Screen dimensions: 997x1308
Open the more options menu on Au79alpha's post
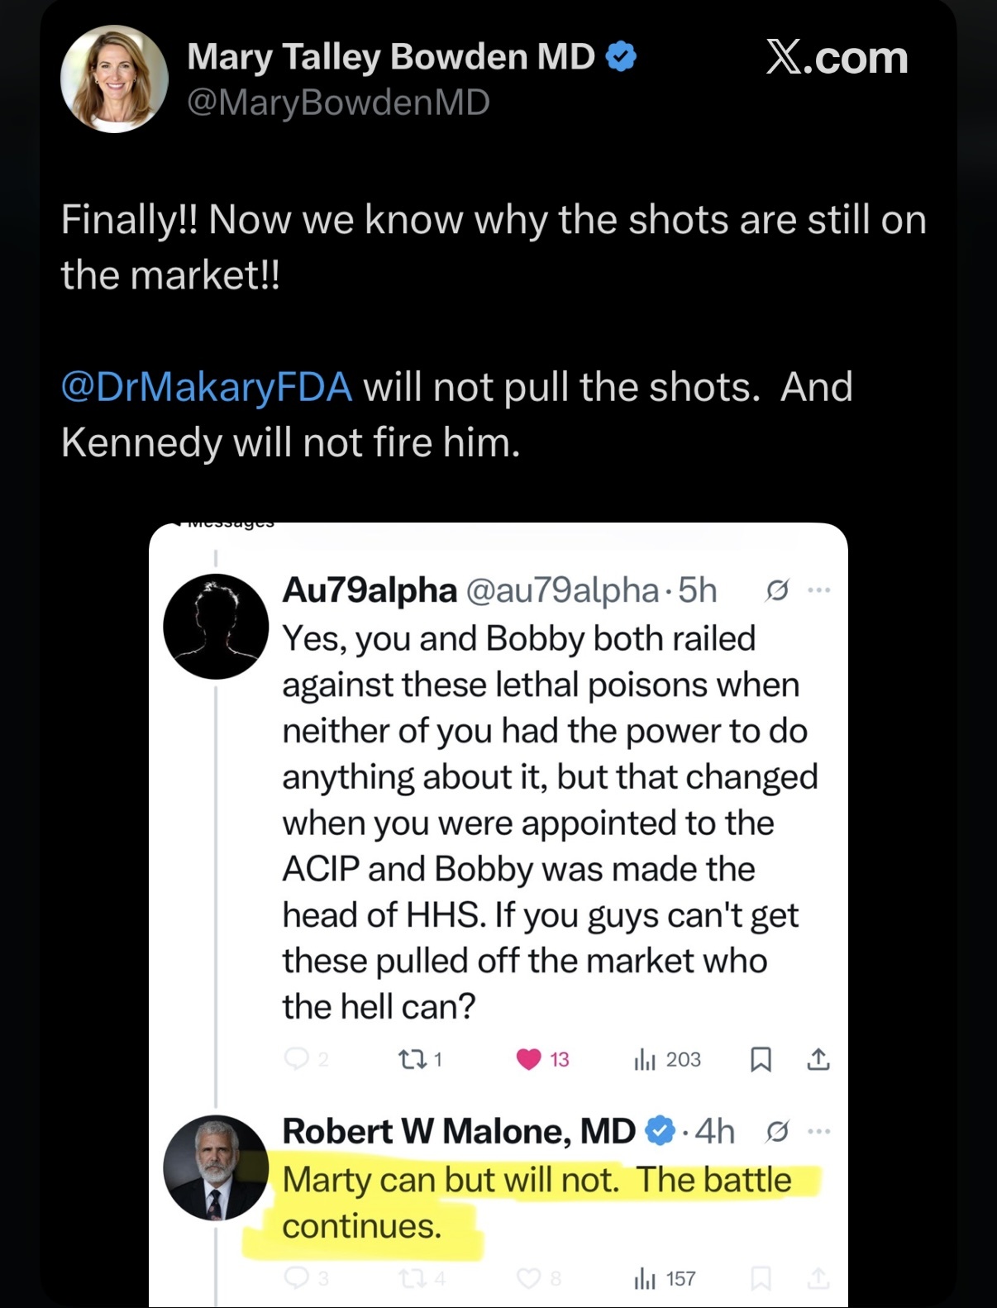pyautogui.click(x=818, y=590)
